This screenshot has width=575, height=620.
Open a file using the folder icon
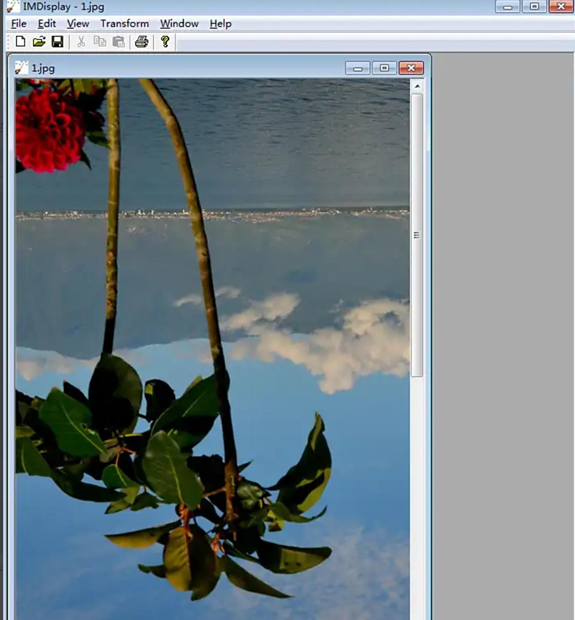click(39, 42)
